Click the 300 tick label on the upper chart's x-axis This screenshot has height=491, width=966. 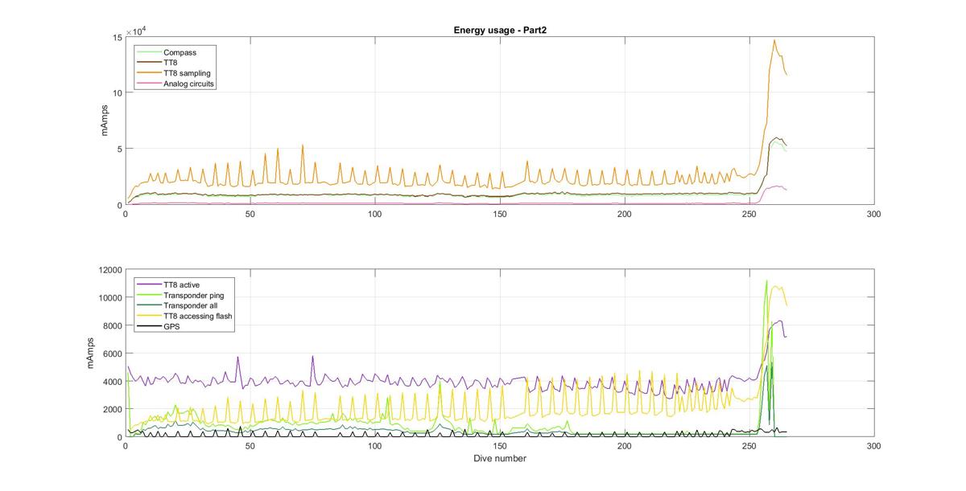(x=874, y=215)
